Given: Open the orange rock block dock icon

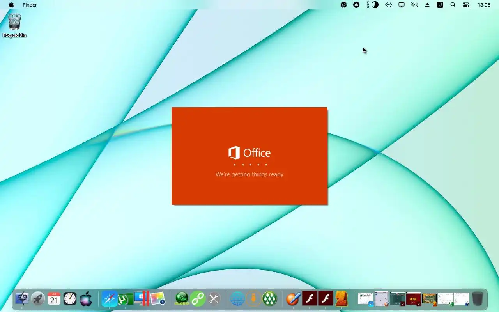Looking at the screenshot, I should 342,299.
